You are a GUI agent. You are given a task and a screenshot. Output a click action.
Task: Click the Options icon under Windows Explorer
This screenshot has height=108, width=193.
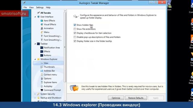coord(42,79)
